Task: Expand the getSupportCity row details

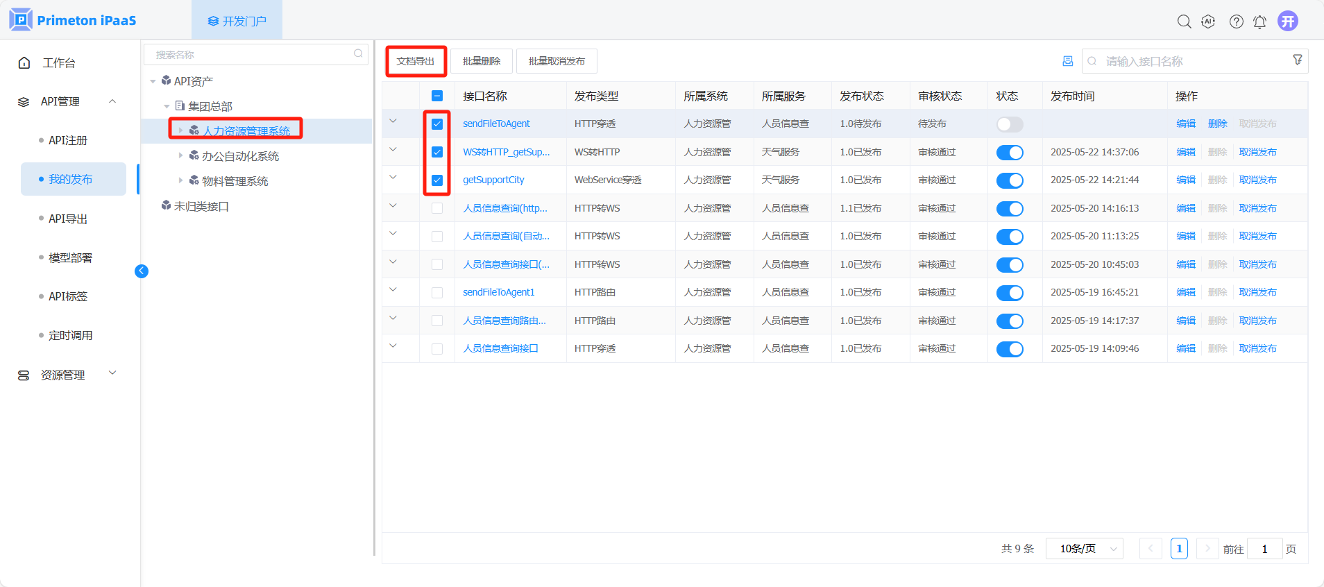Action: tap(393, 178)
